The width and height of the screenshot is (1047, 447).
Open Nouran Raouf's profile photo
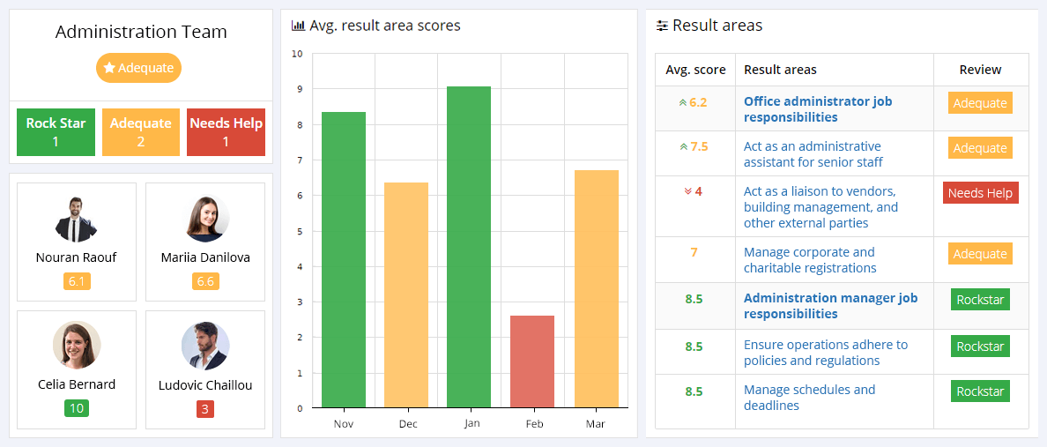coord(76,219)
